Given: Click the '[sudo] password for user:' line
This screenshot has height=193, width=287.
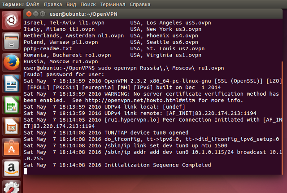Looking at the screenshot, I should (x=64, y=75).
